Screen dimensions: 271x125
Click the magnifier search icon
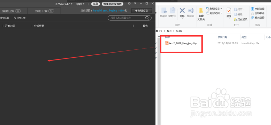click(147, 18)
